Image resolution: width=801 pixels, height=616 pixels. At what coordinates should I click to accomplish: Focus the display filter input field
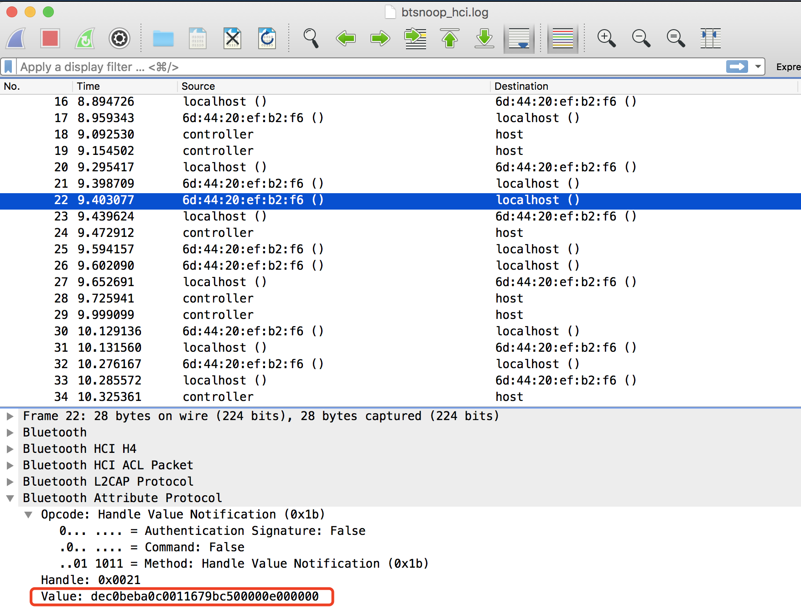[370, 67]
